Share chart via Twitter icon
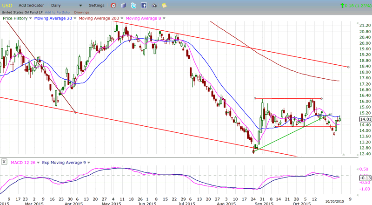 coord(133,5)
